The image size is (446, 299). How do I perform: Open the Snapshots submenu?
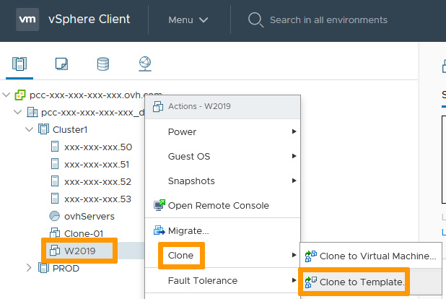coord(191,181)
